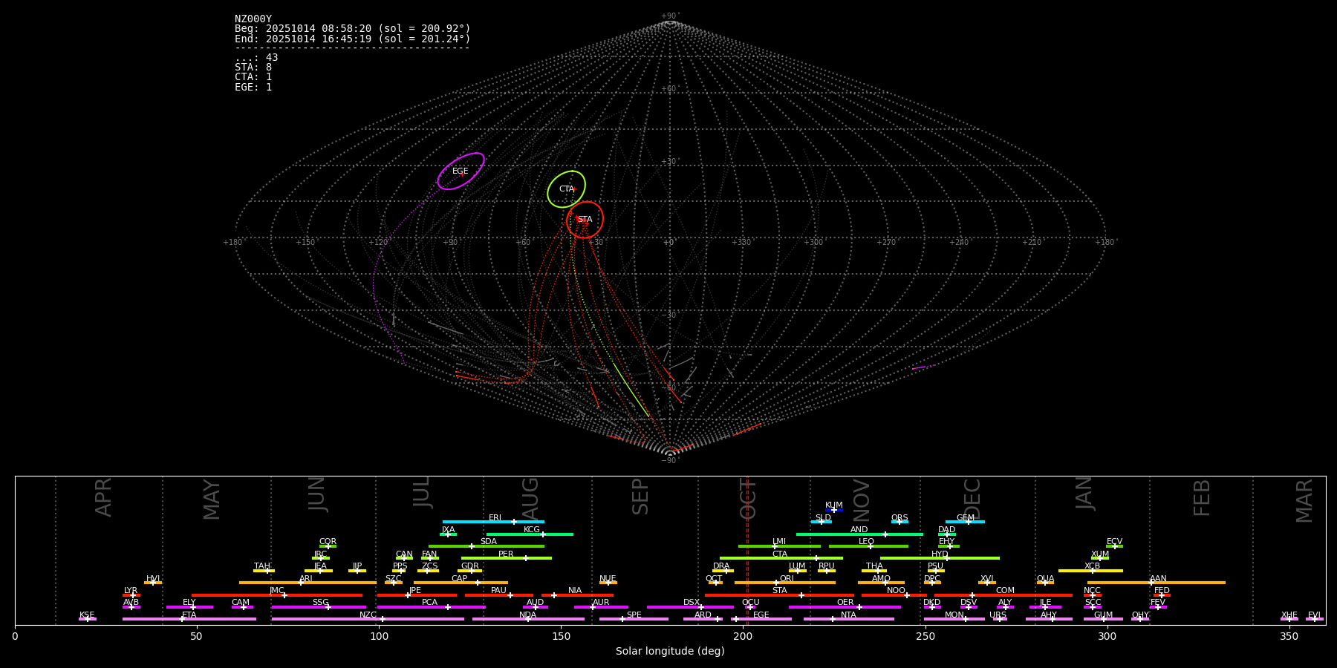Select the AAN shower bar near February
The image size is (1337, 668).
(1157, 583)
